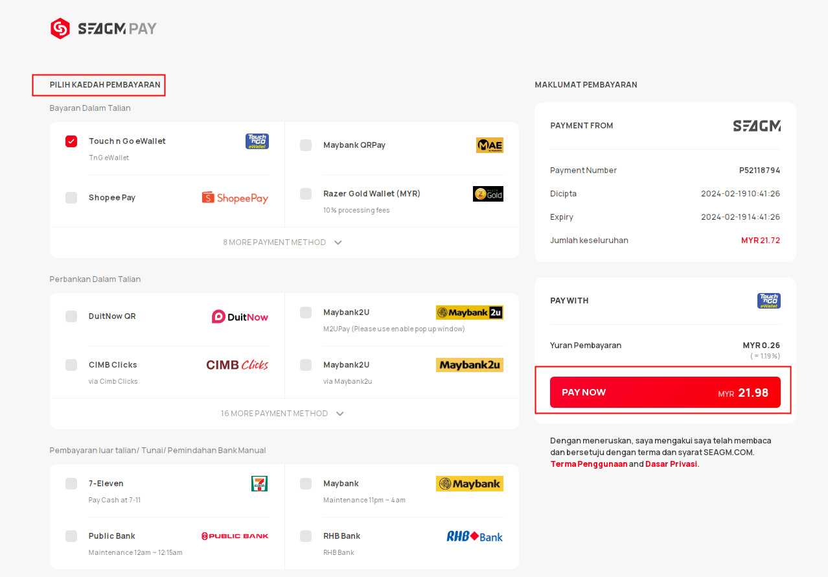Click the Pilih Kaedah Pembayaran heading
This screenshot has height=577, width=828.
[105, 85]
